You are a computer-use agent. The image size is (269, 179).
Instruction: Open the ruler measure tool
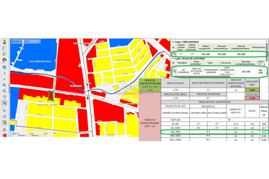(x=5, y=129)
